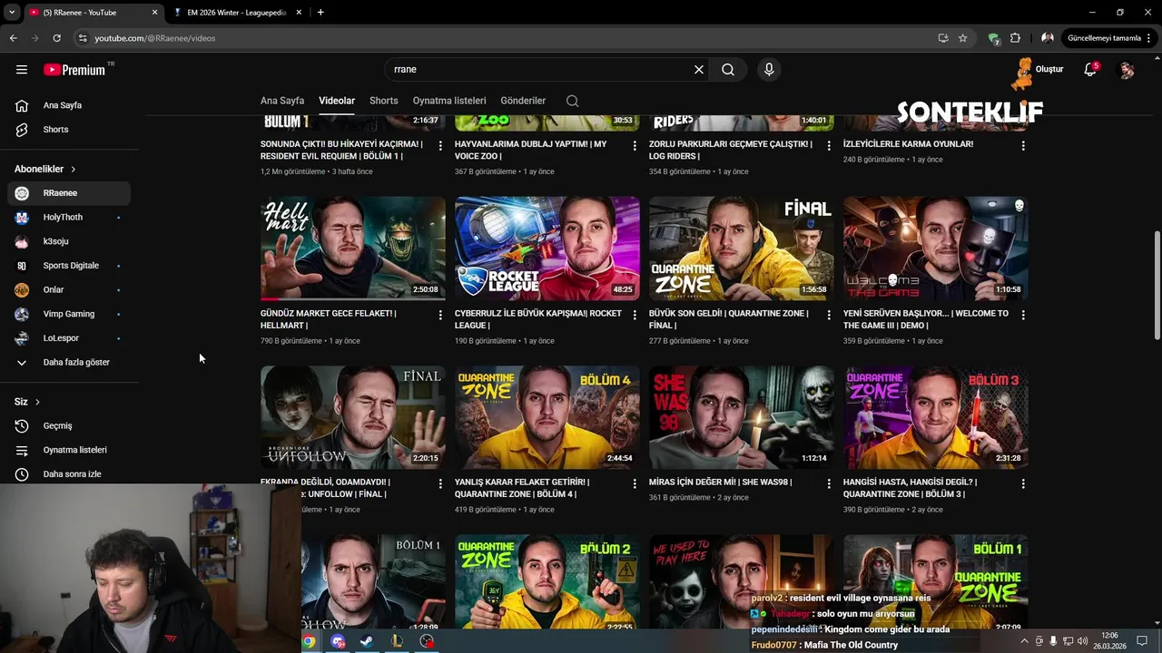The image size is (1162, 653).
Task: Click the browser address bar URL
Action: 155,38
